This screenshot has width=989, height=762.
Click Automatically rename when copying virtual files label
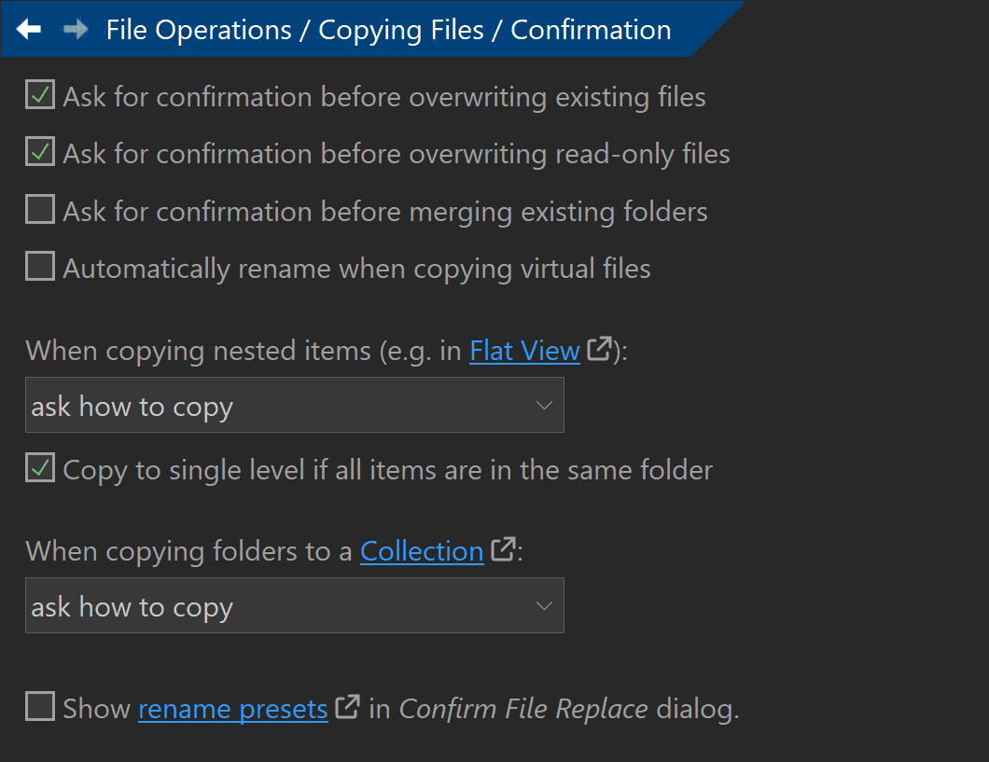tap(357, 270)
